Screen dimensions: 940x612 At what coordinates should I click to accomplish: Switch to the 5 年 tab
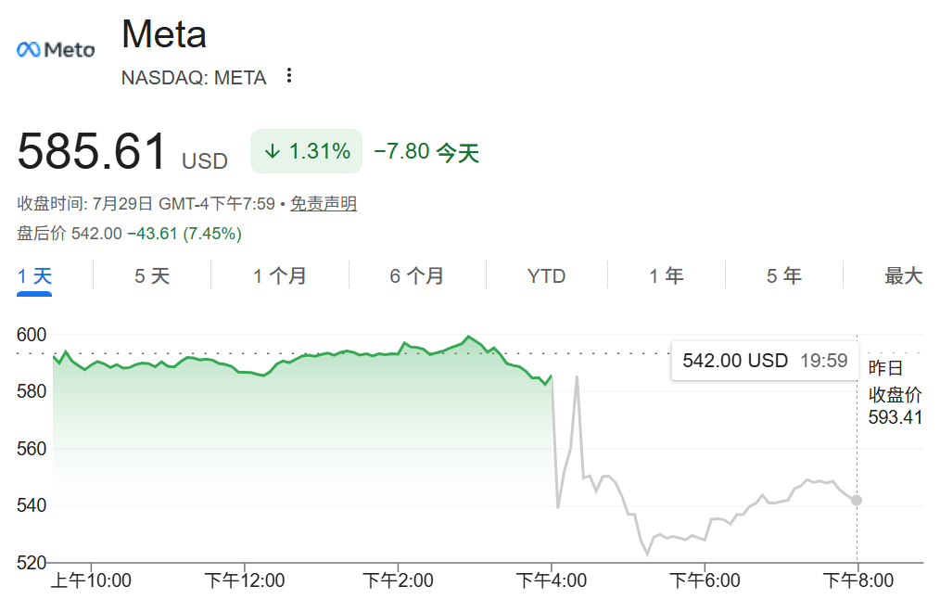[783, 276]
